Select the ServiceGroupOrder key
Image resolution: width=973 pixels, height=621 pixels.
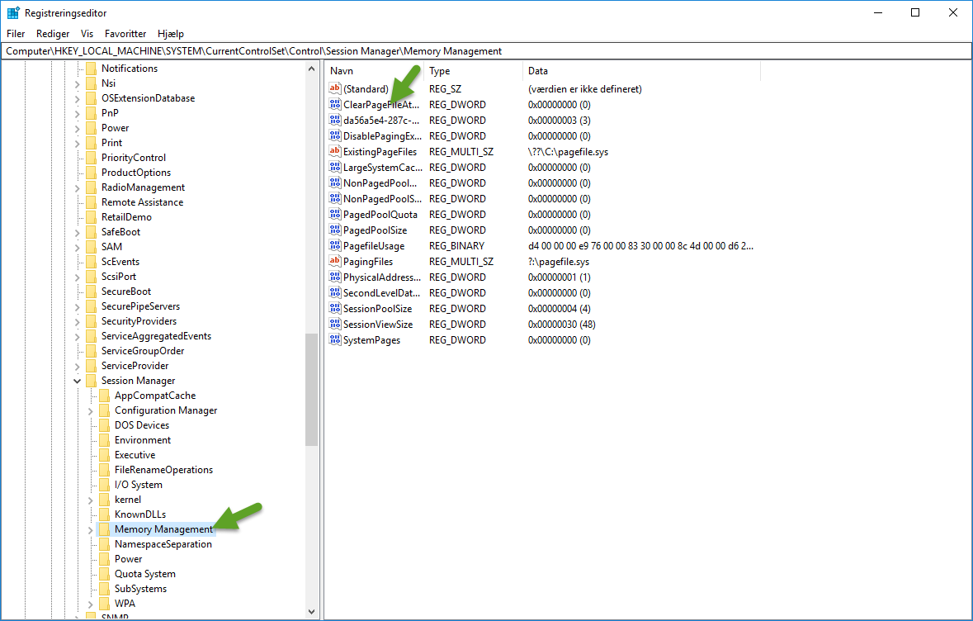click(143, 351)
